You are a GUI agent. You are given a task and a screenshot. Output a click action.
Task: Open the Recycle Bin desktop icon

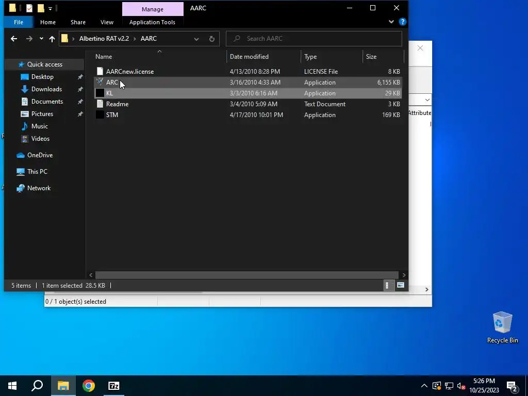click(x=502, y=327)
